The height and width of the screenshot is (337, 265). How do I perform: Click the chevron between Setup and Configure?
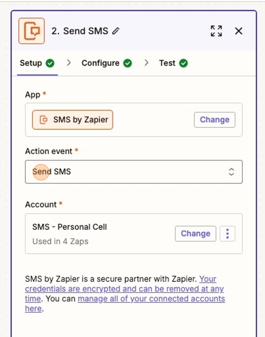pyautogui.click(x=69, y=63)
